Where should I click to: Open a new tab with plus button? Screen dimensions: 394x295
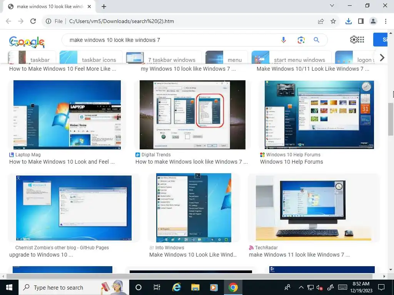pos(104,7)
